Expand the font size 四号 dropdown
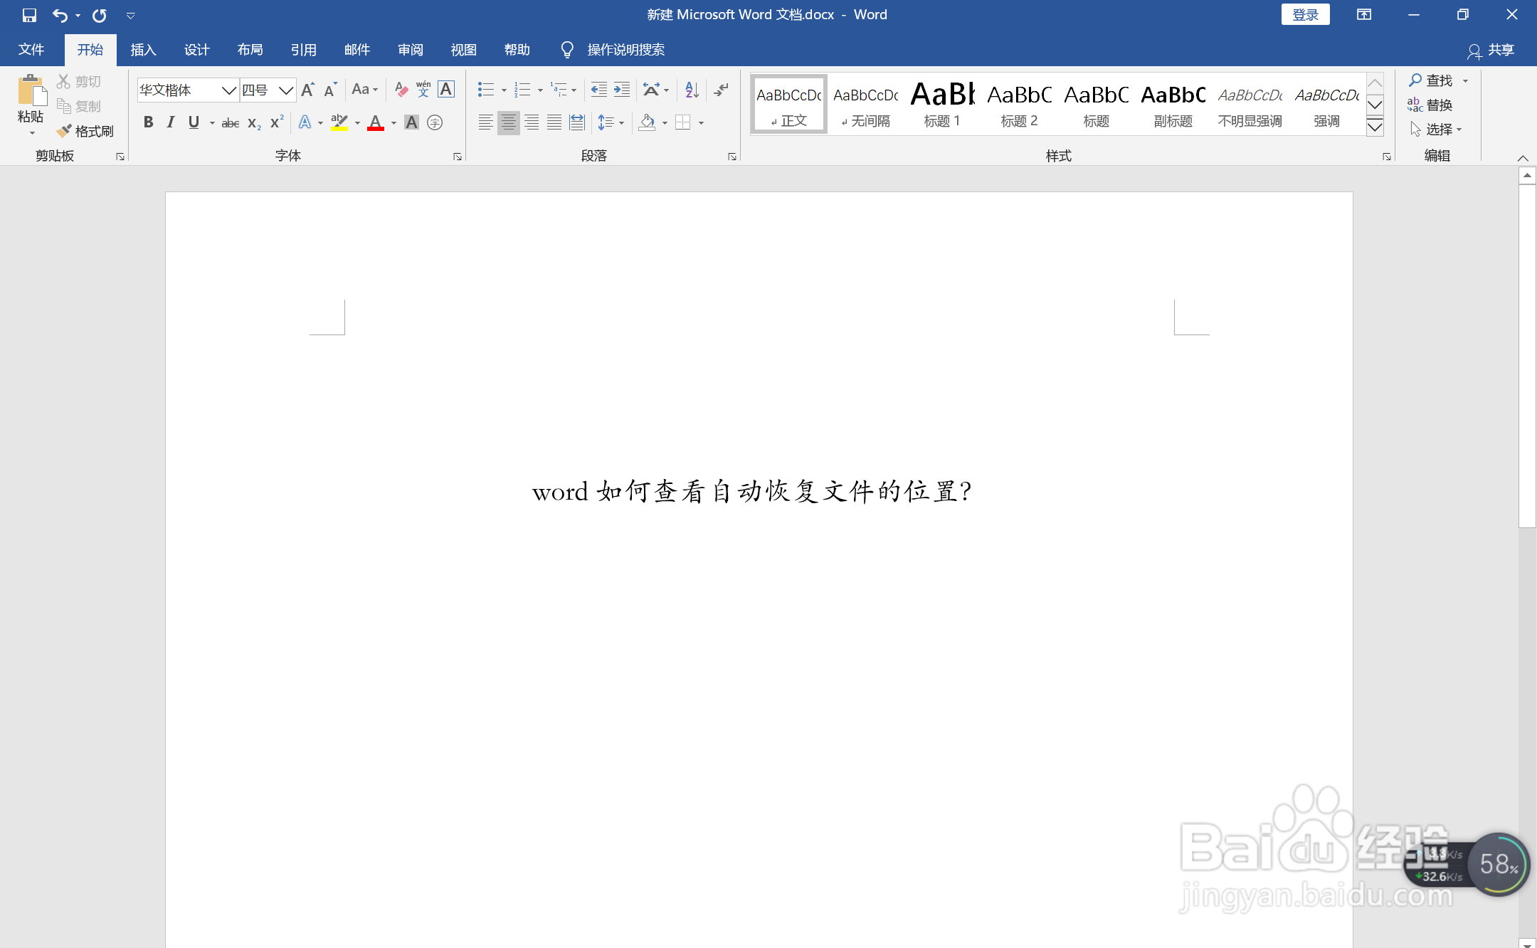Image resolution: width=1537 pixels, height=948 pixels. (285, 90)
